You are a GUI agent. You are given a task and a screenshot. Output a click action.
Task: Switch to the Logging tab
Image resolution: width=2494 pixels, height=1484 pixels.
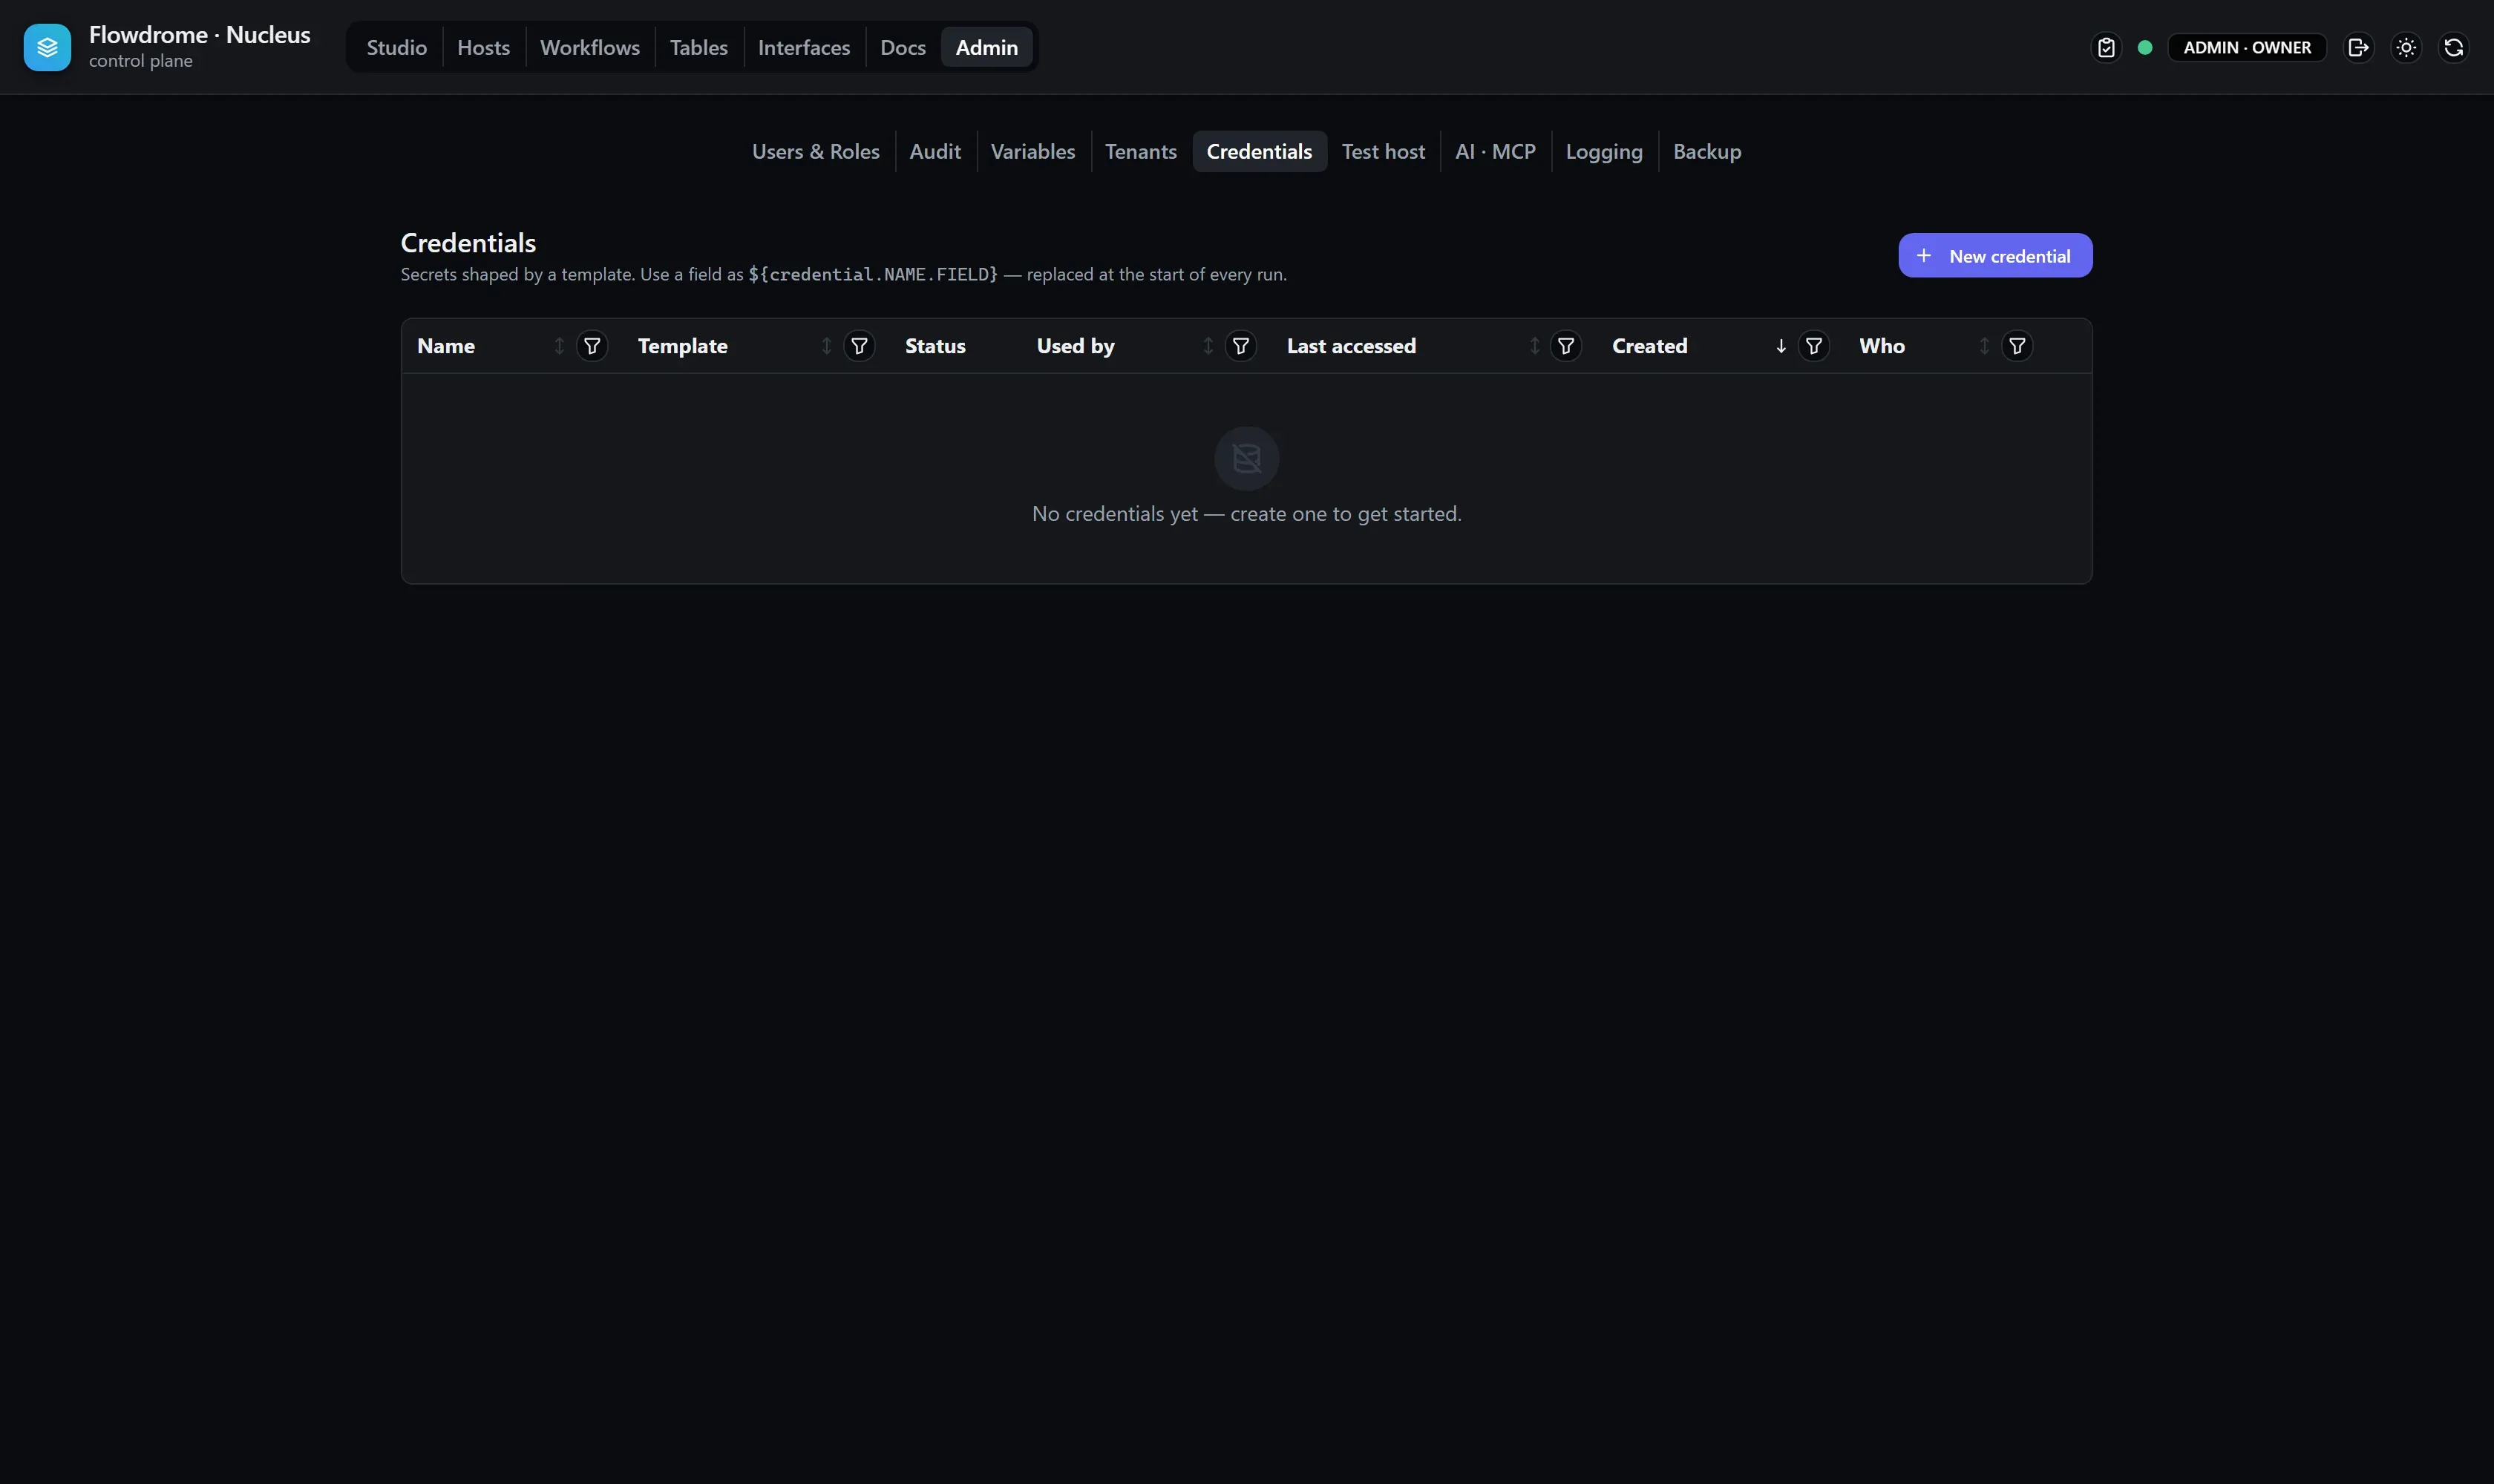(x=1603, y=151)
